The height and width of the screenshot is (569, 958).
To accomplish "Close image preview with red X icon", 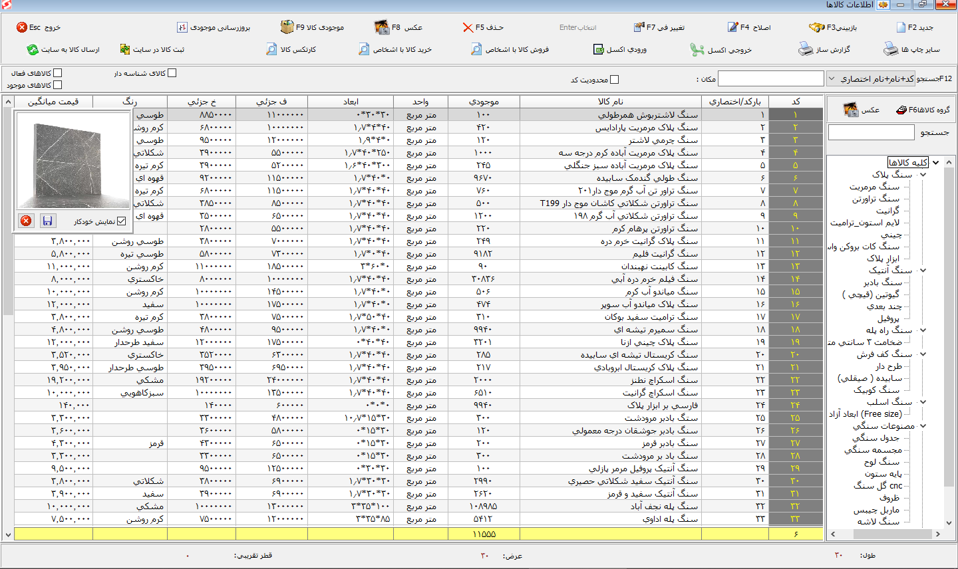I will [x=26, y=221].
